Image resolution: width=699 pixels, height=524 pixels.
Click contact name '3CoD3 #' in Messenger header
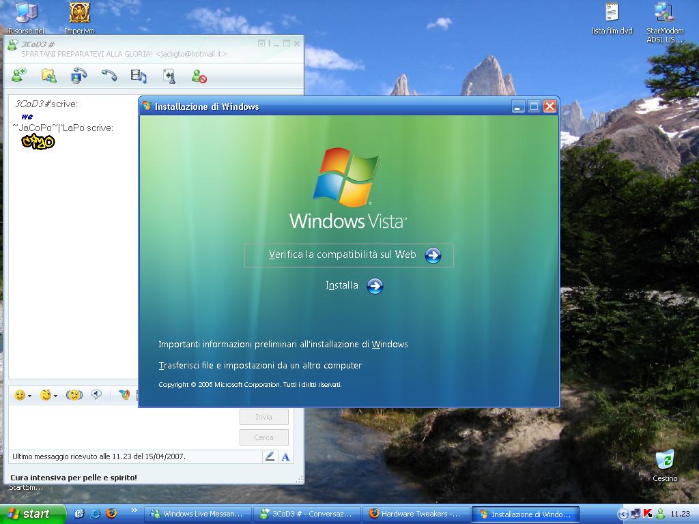[38, 44]
